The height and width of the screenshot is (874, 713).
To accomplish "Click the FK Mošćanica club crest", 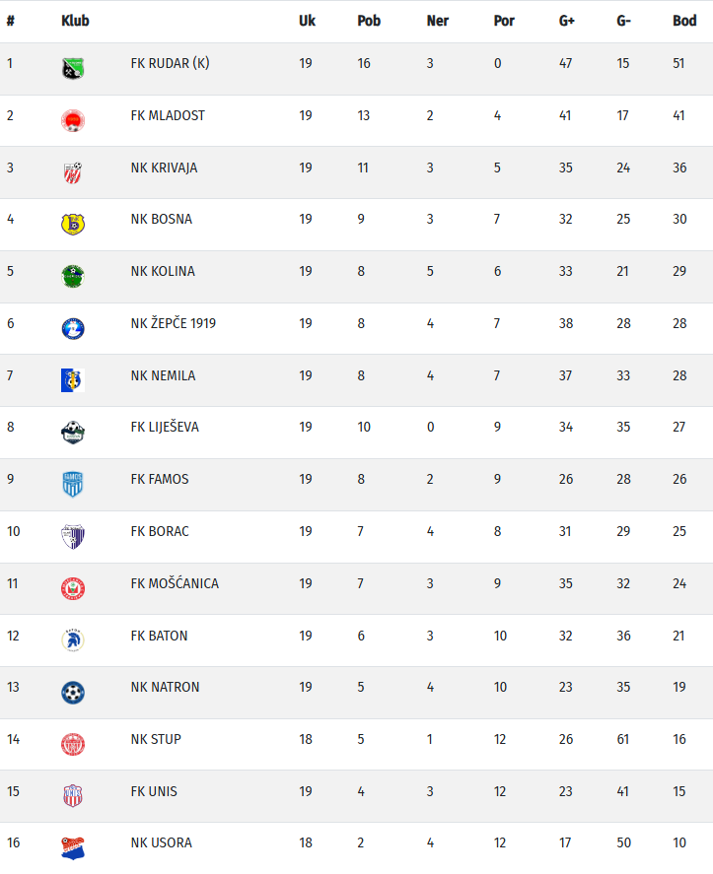I will (73, 589).
